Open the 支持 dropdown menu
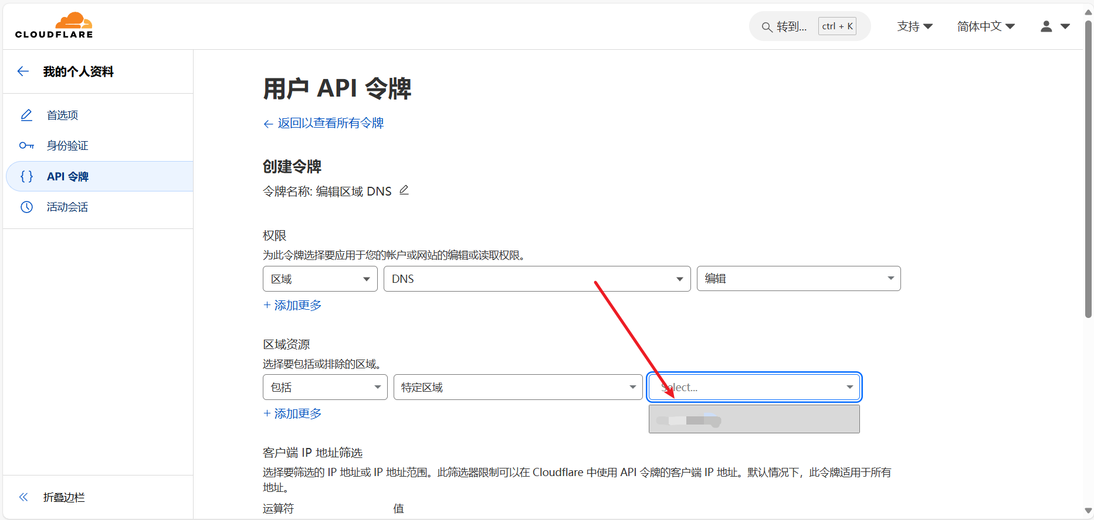This screenshot has height=520, width=1094. click(x=915, y=26)
